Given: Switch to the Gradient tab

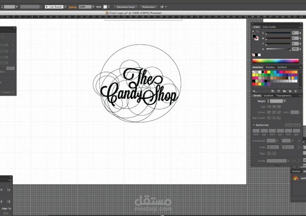Looking at the screenshot, I should 268,96.
